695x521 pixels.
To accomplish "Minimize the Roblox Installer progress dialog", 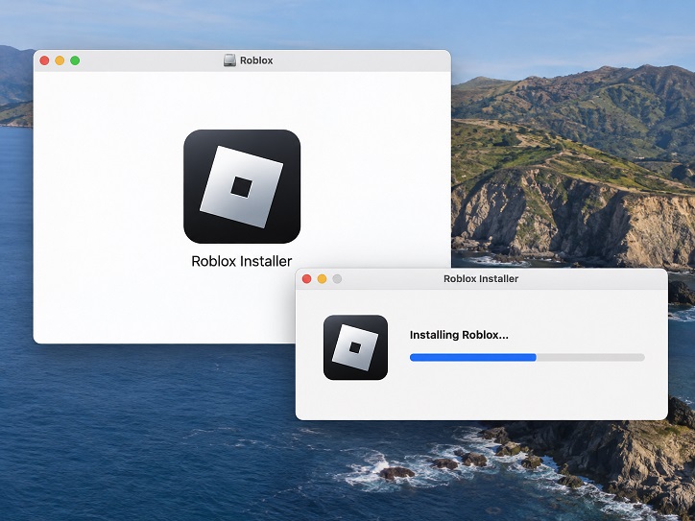I will point(323,278).
